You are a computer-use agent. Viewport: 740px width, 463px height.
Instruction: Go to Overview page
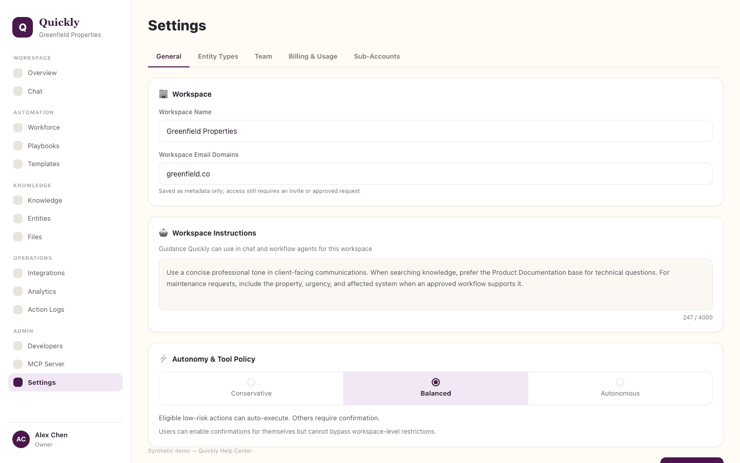point(65,73)
